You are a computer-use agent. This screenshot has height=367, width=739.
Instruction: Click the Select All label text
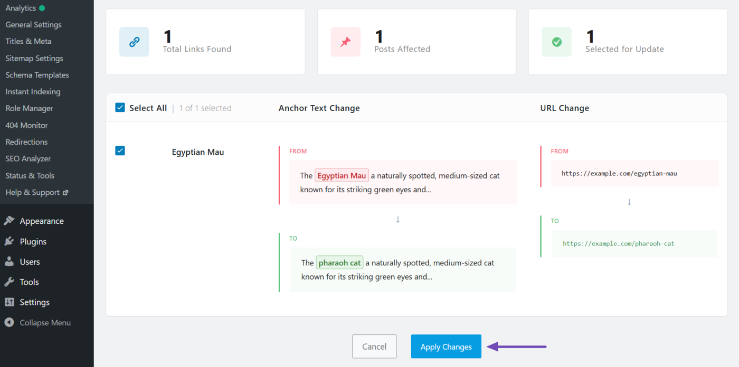click(x=148, y=108)
